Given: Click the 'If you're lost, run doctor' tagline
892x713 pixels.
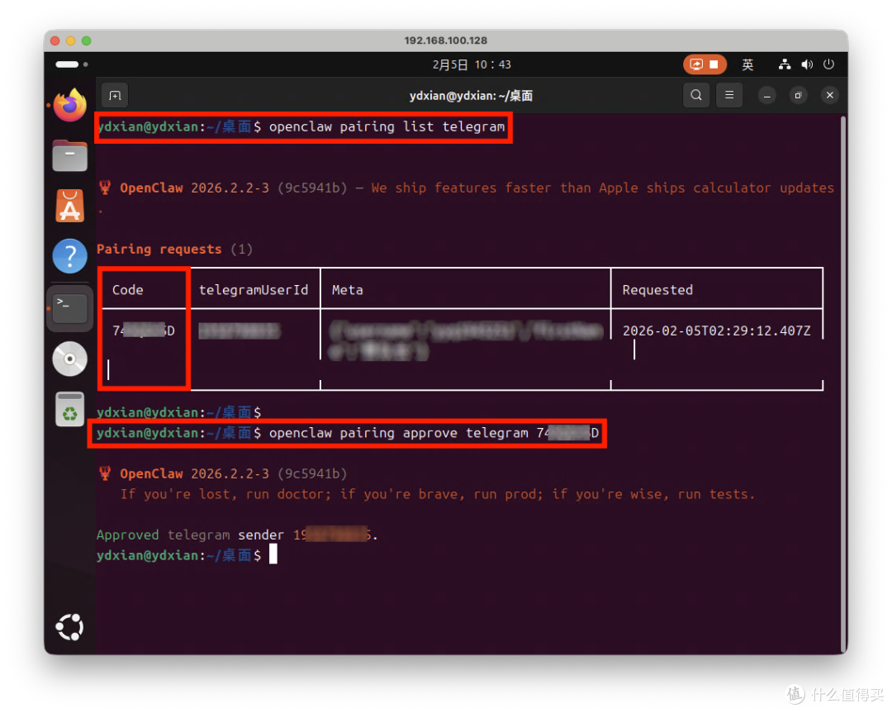Looking at the screenshot, I should click(437, 494).
